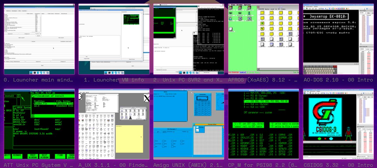Open the Unix PC SVR2 screenshot thumbnail

point(189,39)
